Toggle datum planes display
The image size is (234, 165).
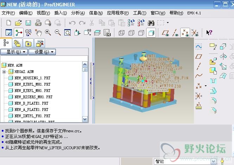[x=165, y=33]
